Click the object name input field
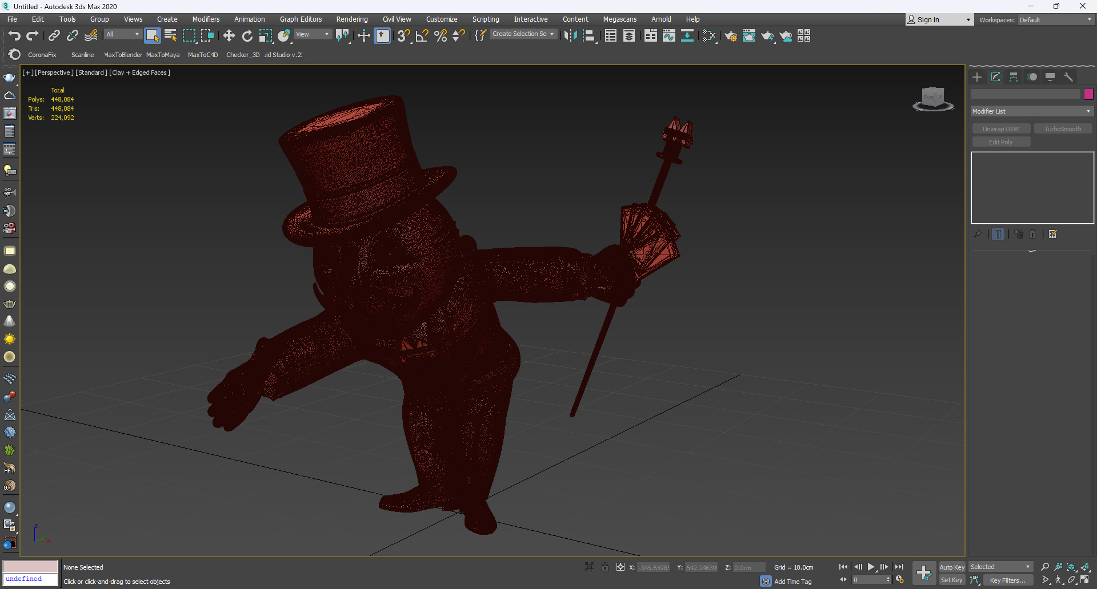Screen dimensions: 1097x589 1026,94
